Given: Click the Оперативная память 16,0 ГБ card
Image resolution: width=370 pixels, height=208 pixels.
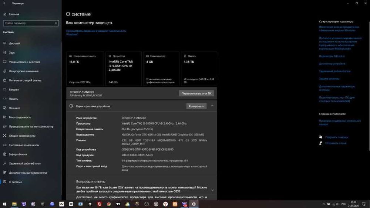Looking at the screenshot, I should 85,69.
